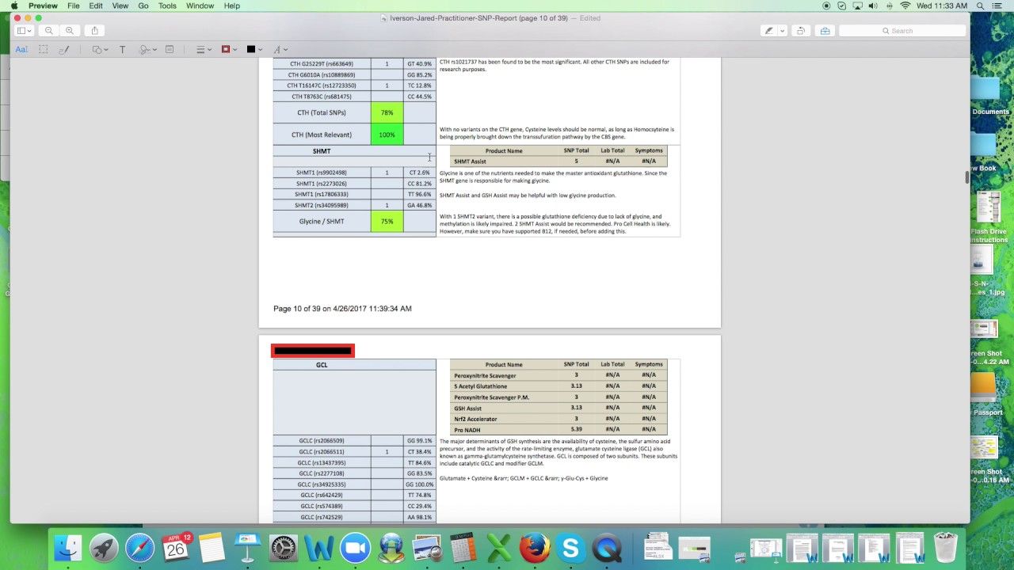This screenshot has height=570, width=1014.
Task: Open the Tools menu
Action: [167, 6]
